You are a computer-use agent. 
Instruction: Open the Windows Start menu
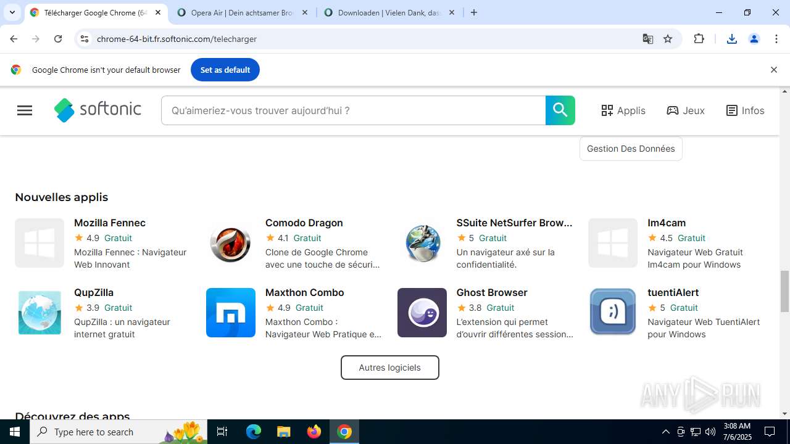15,432
